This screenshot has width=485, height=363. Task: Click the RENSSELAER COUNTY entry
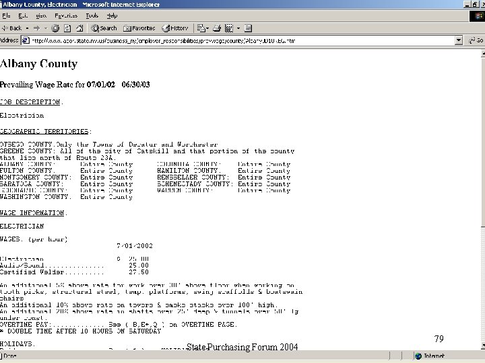tap(224, 177)
